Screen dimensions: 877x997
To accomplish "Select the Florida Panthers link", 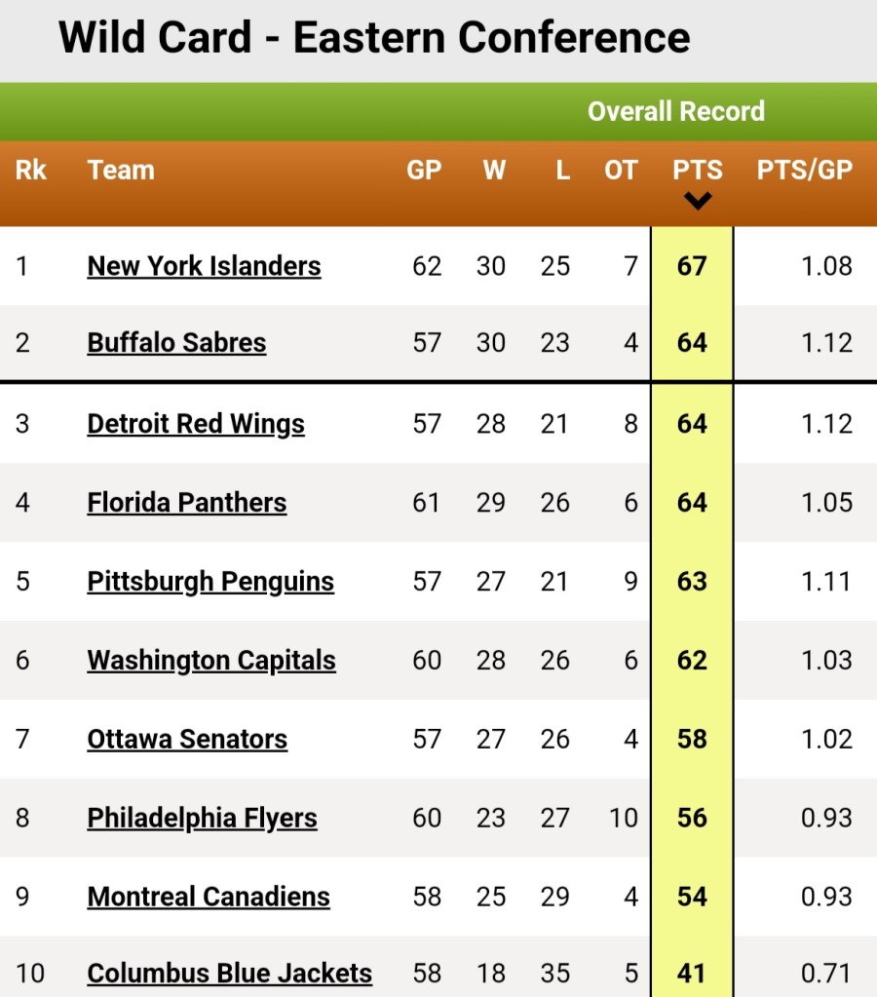I will tap(187, 502).
